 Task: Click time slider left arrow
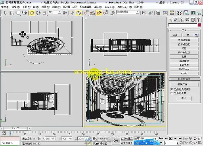[2, 128]
